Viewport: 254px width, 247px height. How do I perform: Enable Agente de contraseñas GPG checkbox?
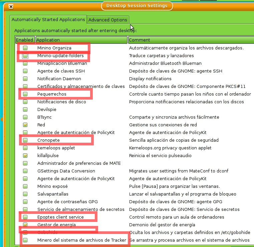(x=25, y=202)
